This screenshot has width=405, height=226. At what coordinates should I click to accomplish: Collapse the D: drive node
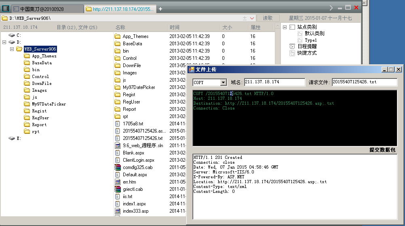(x=4, y=42)
